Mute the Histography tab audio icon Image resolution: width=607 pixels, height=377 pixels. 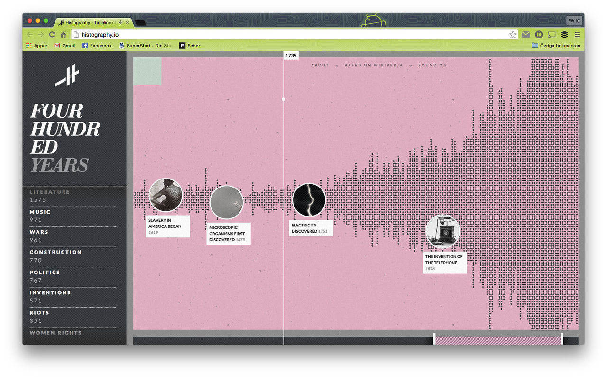tap(121, 22)
